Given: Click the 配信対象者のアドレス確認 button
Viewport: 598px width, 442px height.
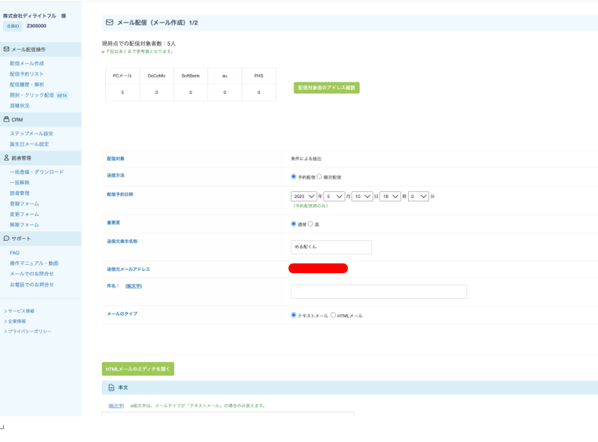Looking at the screenshot, I should tap(326, 88).
